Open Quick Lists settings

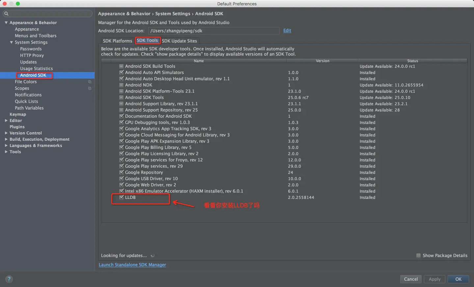tap(26, 102)
